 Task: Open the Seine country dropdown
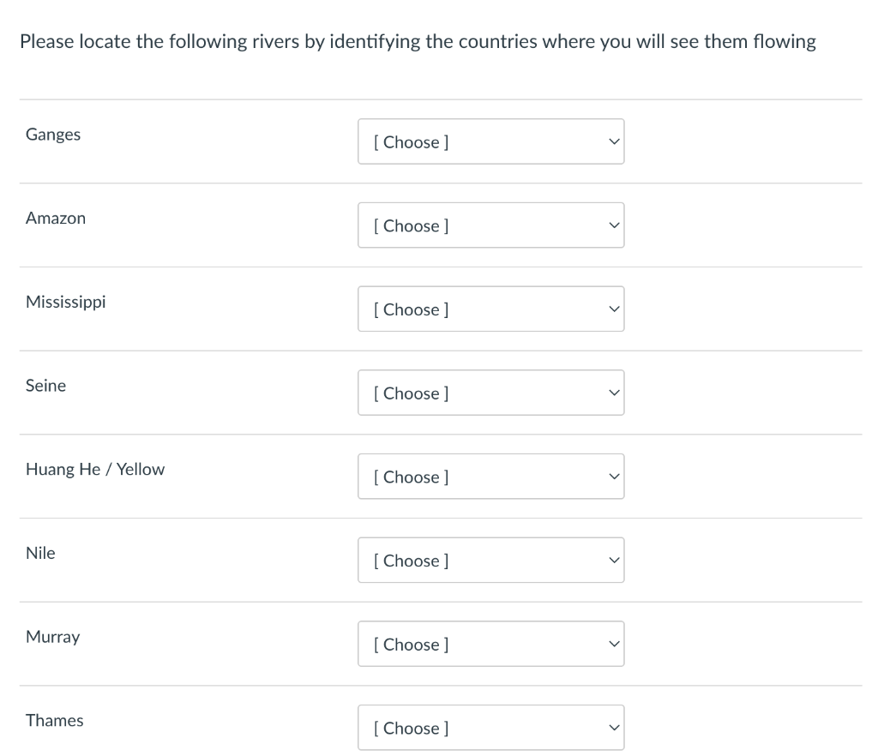(490, 393)
